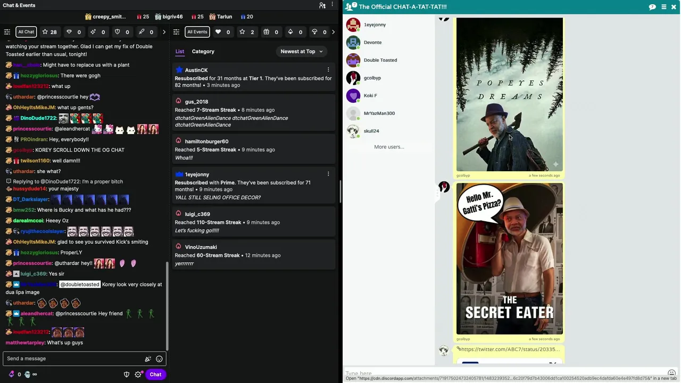Click luigi_c369 in the events list
The width and height of the screenshot is (681, 383).
(197, 214)
